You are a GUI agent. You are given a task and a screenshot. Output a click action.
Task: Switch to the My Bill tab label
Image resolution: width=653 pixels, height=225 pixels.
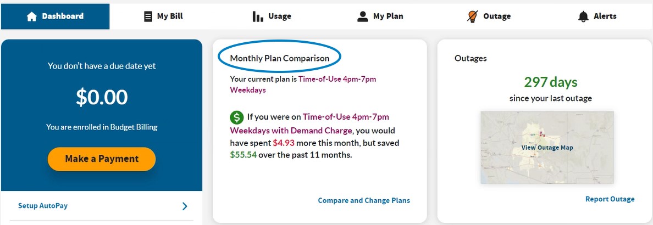coord(170,16)
